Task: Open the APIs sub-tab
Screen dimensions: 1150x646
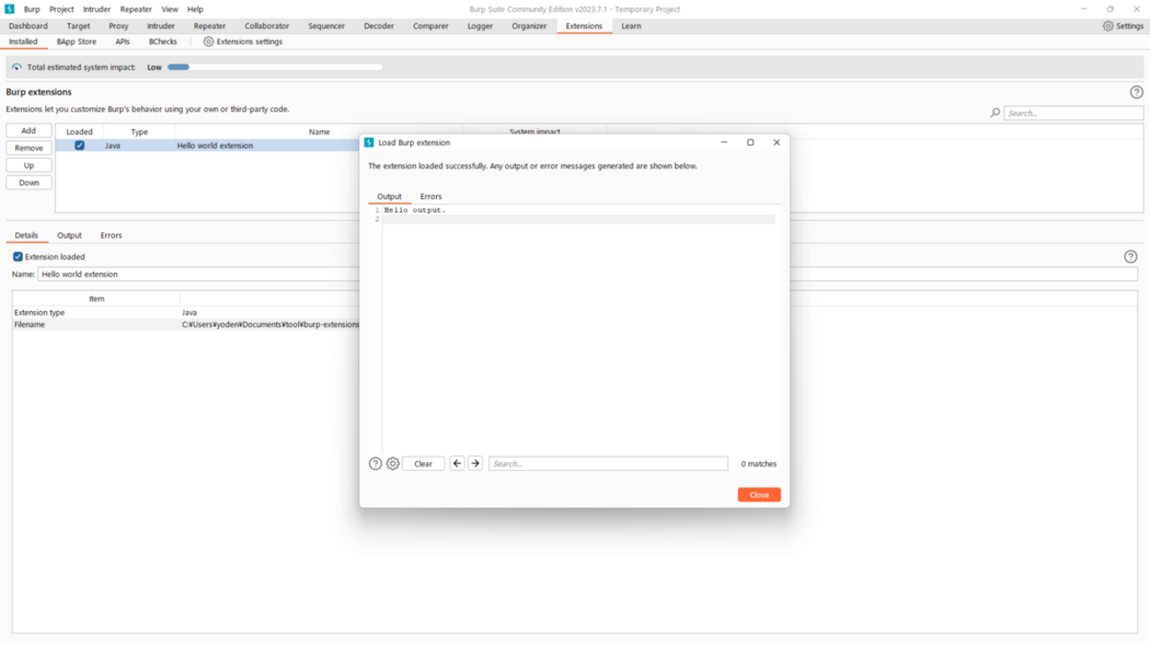Action: pos(122,42)
